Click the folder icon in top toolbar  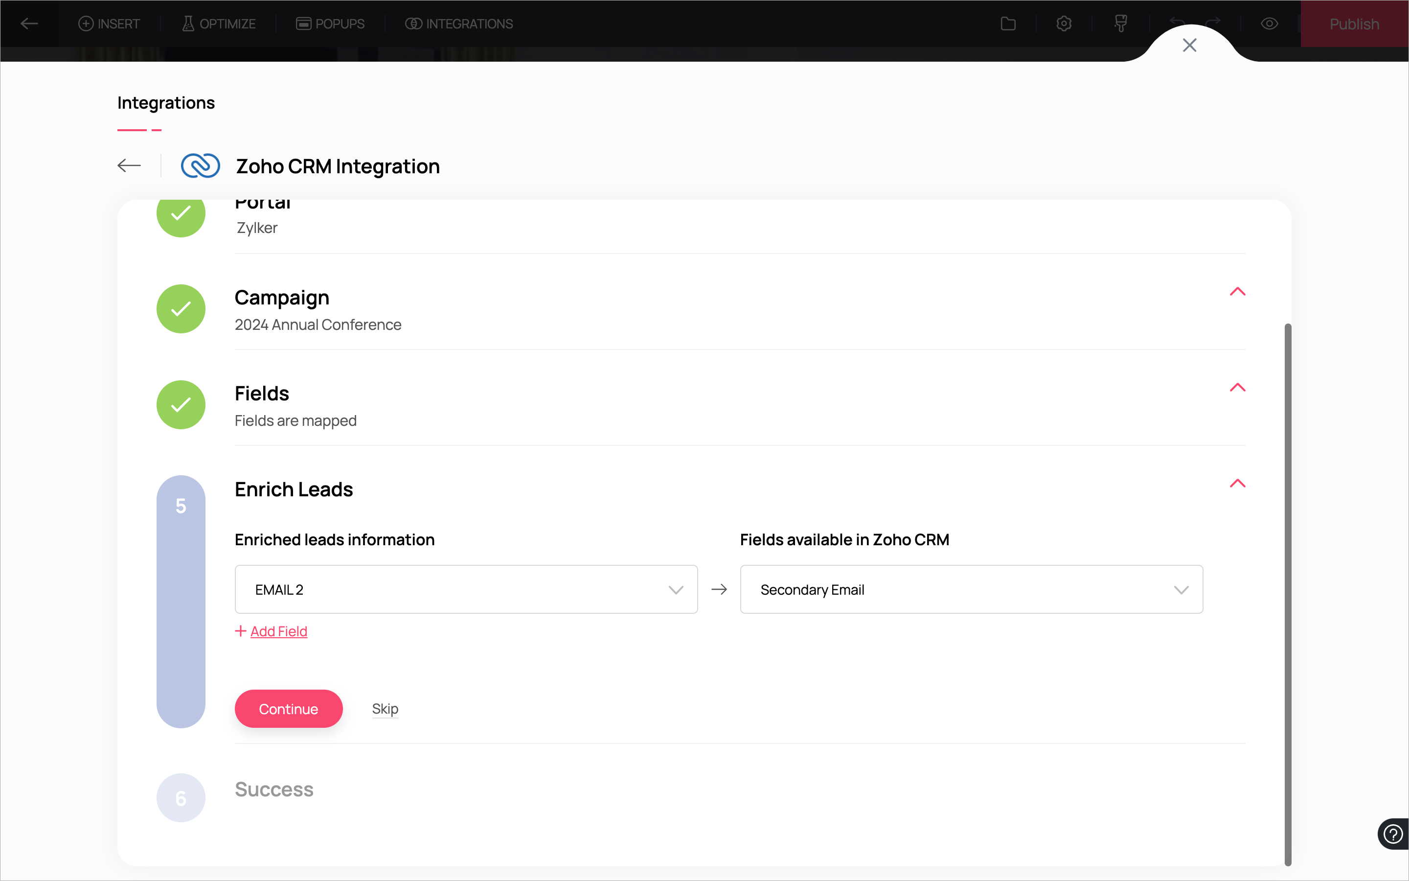1008,24
